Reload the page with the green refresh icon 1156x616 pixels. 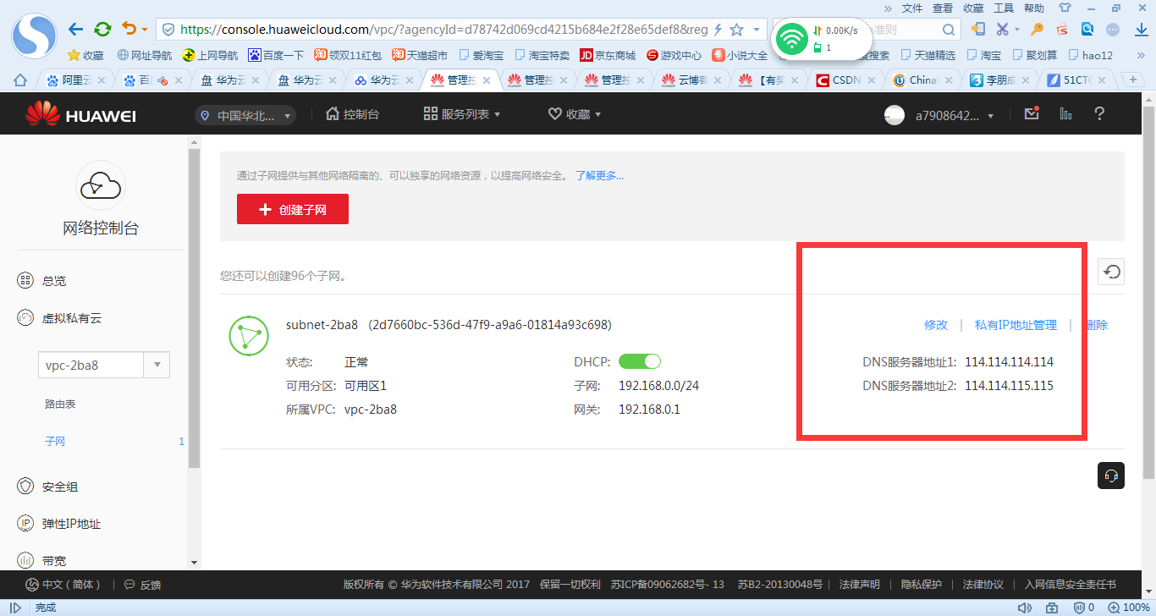pos(102,30)
